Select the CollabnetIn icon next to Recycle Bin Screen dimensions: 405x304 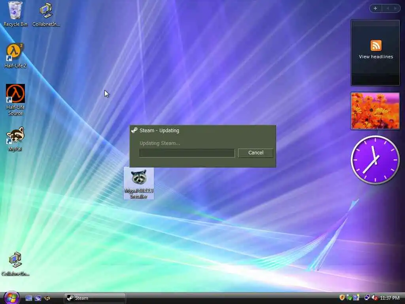tap(46, 14)
